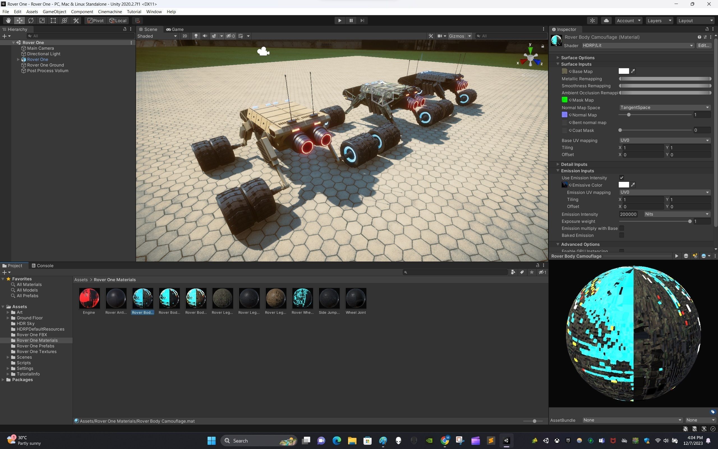Open Account dropdown
This screenshot has height=449, width=718.
[x=629, y=20]
